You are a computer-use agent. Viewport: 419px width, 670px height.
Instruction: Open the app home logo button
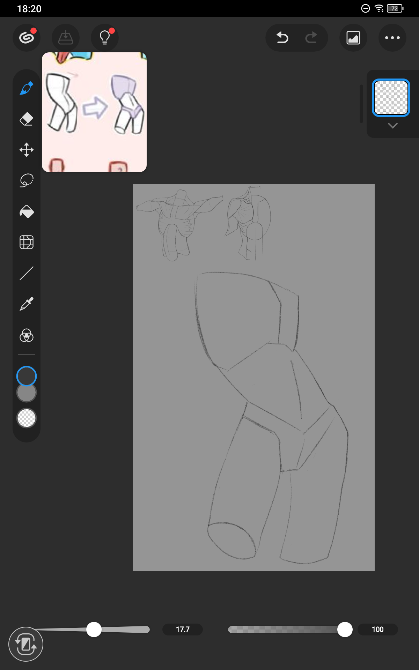click(27, 38)
